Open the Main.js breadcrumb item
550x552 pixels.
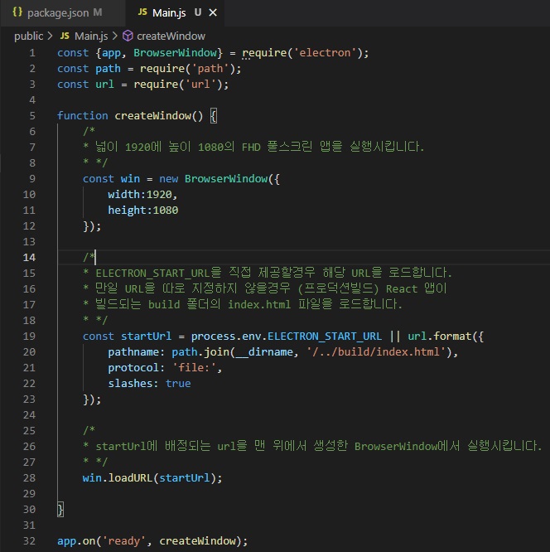[x=91, y=36]
